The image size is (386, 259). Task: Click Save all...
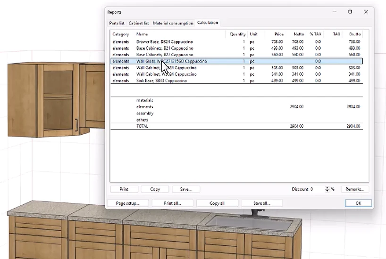pos(262,203)
